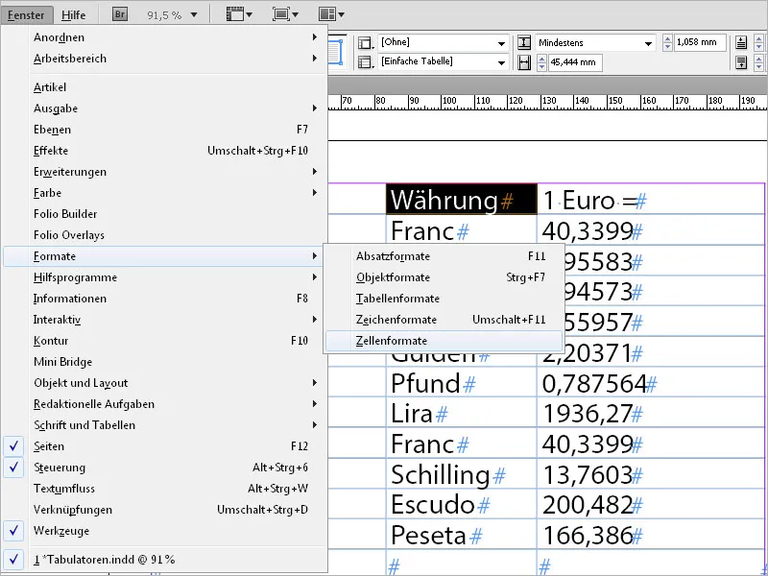Open the 91,5% zoom level dropdown
The width and height of the screenshot is (768, 576).
pyautogui.click(x=192, y=14)
